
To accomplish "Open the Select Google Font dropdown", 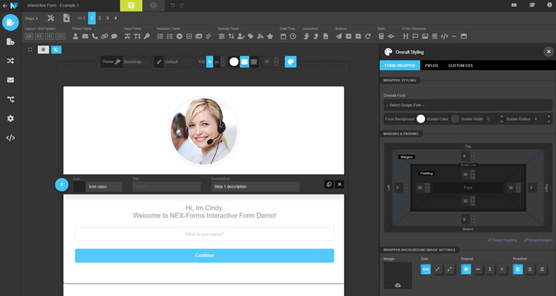I will (x=467, y=105).
